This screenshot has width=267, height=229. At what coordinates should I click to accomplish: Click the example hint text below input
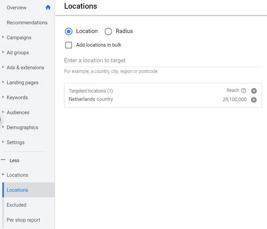(x=111, y=71)
